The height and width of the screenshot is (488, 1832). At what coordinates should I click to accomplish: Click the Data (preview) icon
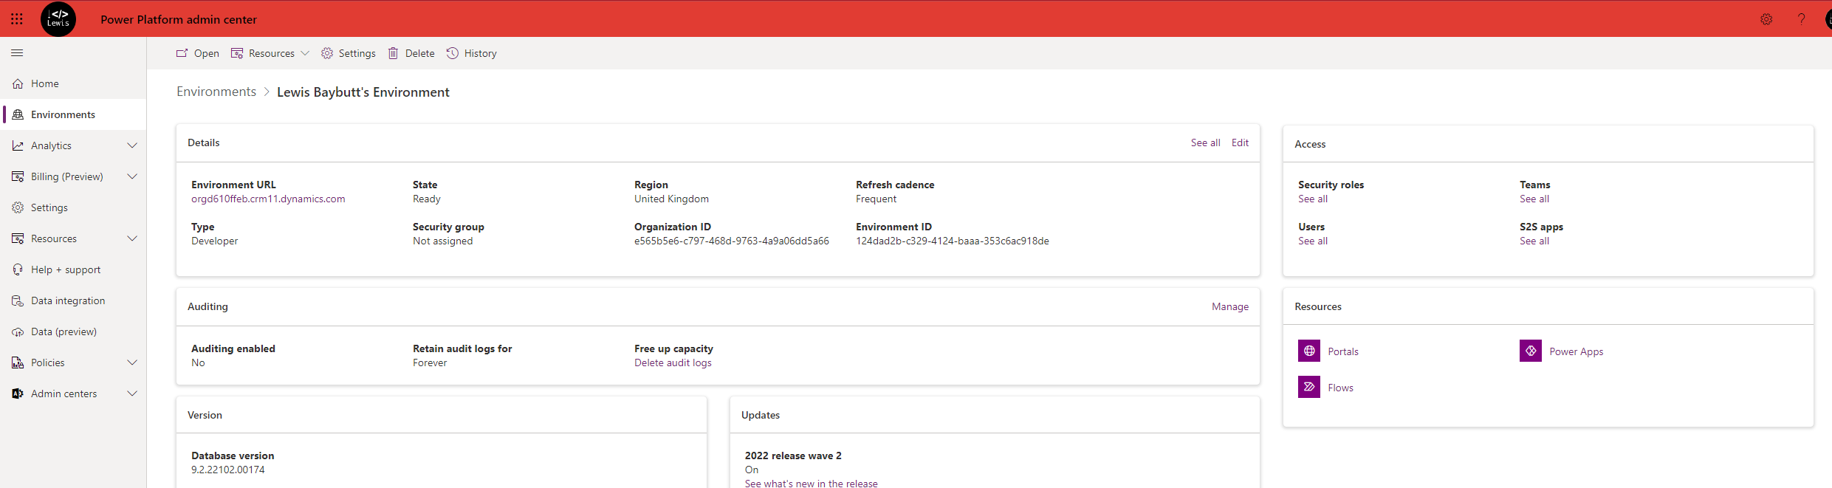[x=18, y=332]
